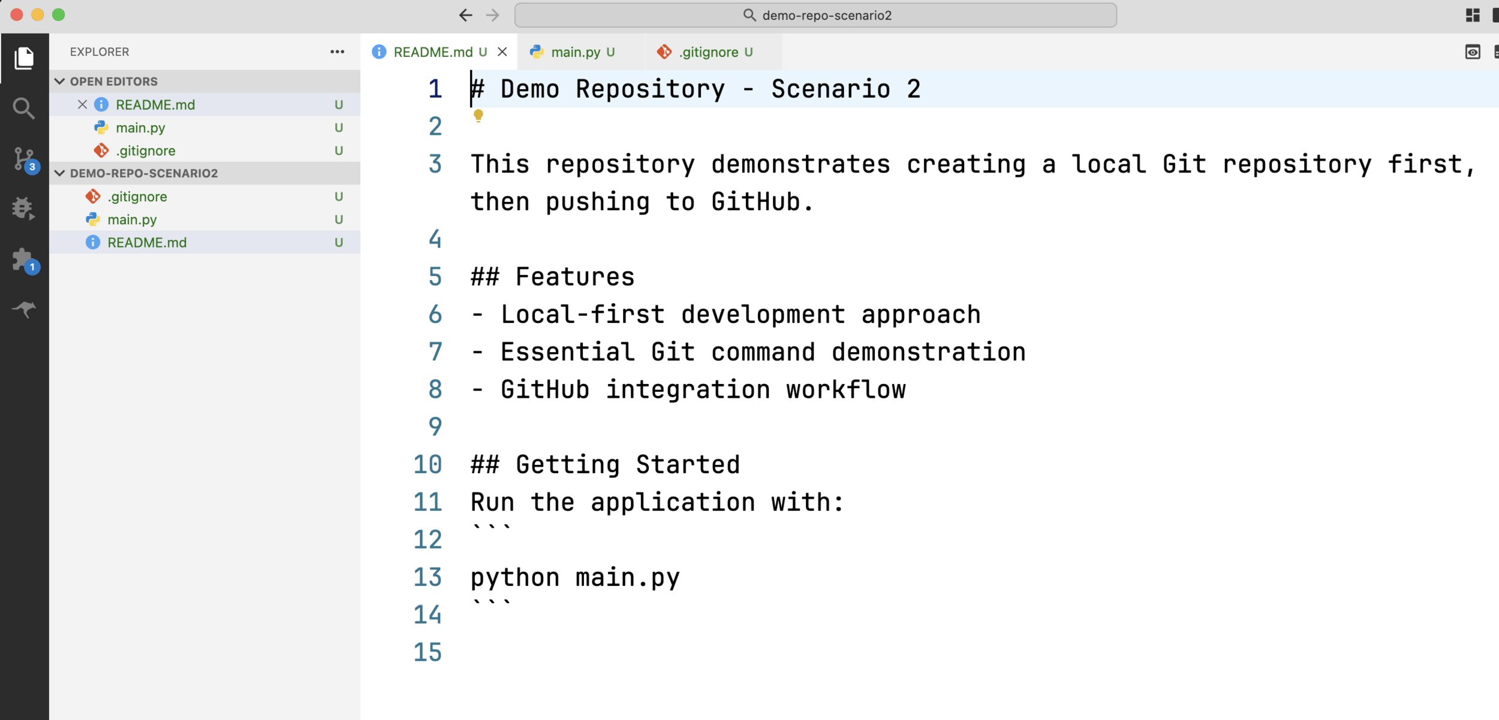Click the lightbulb code action icon

(x=478, y=115)
